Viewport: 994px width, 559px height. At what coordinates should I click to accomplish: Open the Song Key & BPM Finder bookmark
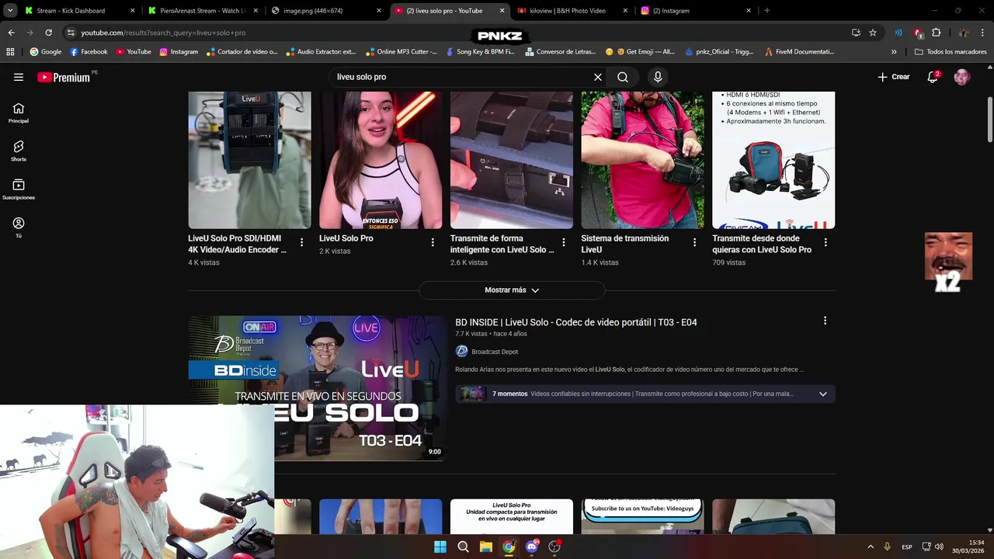(x=480, y=52)
